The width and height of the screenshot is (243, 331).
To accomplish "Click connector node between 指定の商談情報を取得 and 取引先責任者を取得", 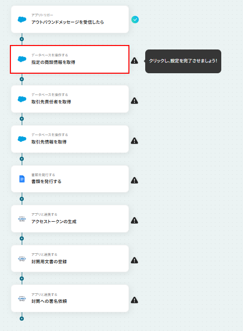I will (x=22, y=79).
